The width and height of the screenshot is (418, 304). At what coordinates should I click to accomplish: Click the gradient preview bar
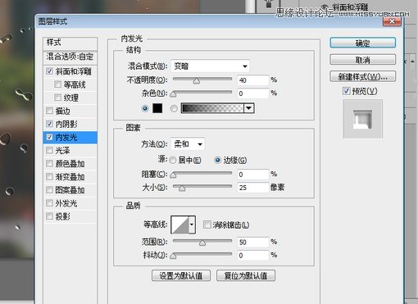pyautogui.click(x=212, y=108)
